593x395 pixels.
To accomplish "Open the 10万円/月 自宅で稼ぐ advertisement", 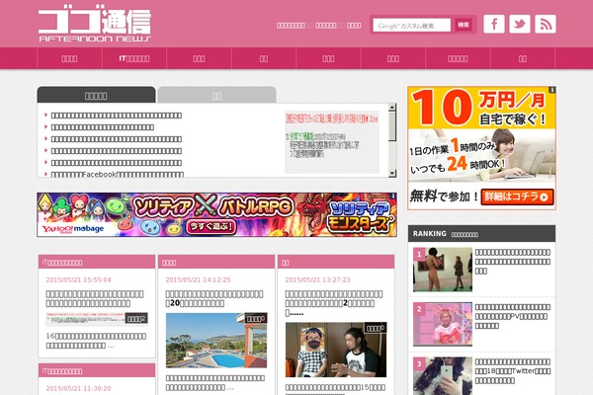I will 481,148.
